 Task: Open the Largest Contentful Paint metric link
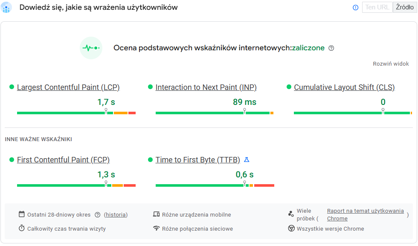tap(68, 87)
